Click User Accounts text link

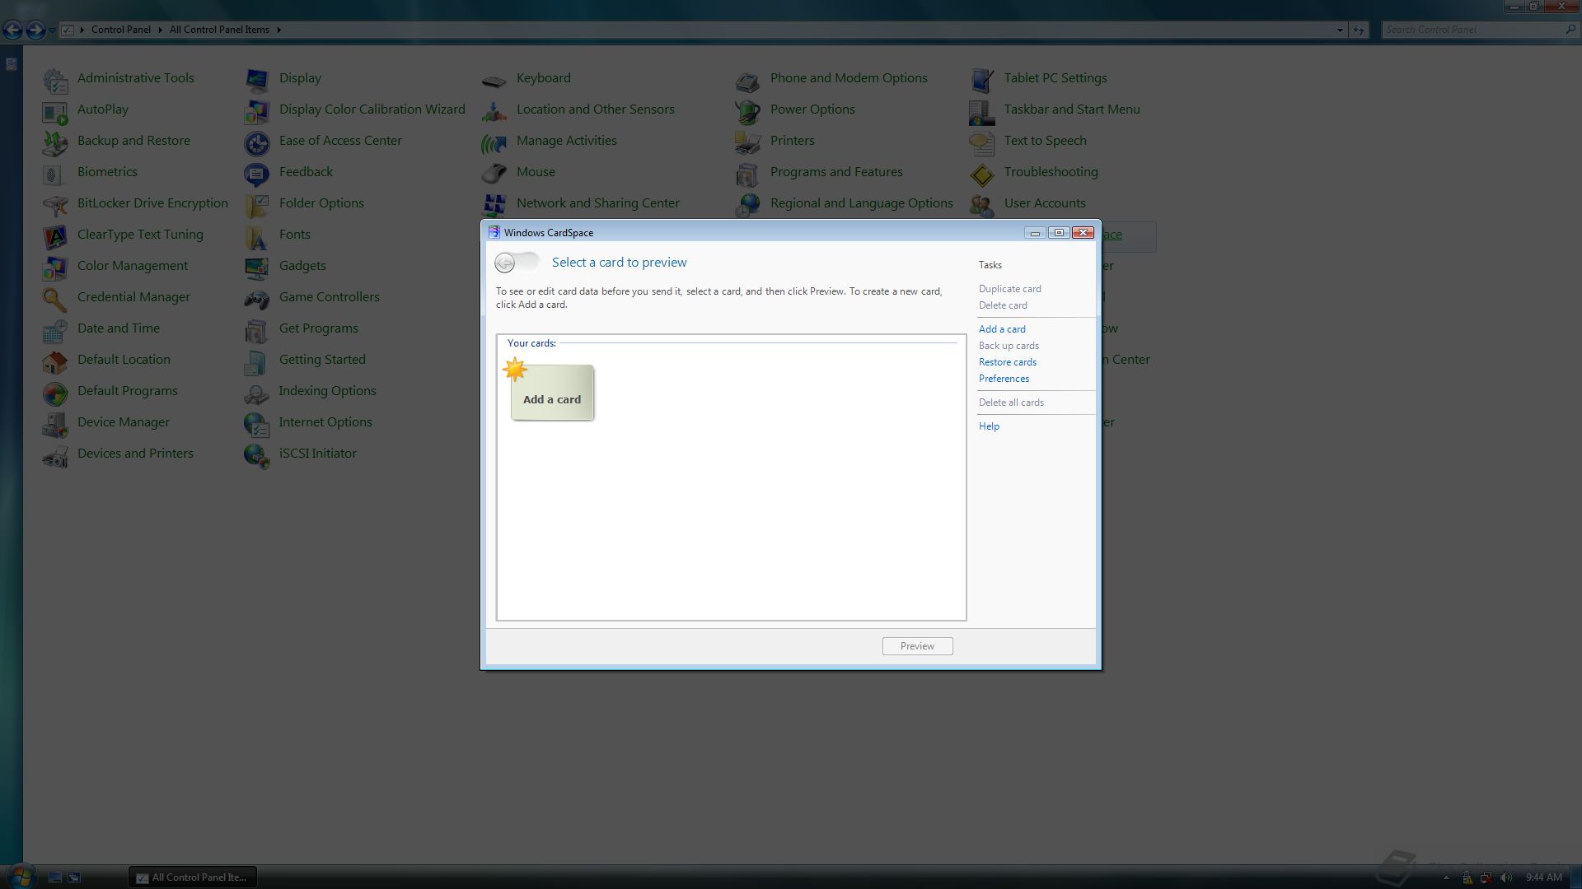tap(1044, 203)
